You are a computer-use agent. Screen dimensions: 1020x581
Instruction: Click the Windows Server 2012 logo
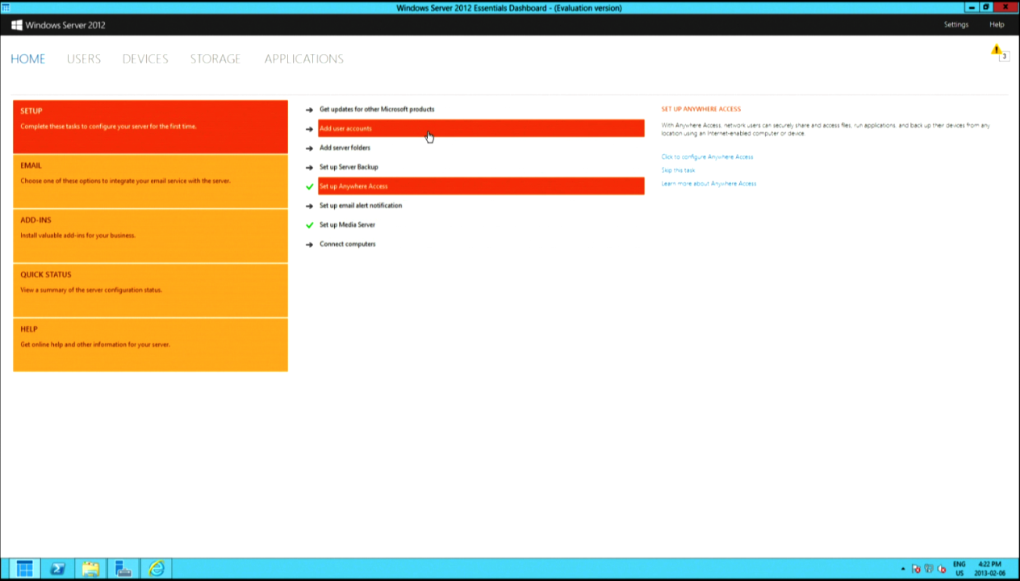click(58, 25)
